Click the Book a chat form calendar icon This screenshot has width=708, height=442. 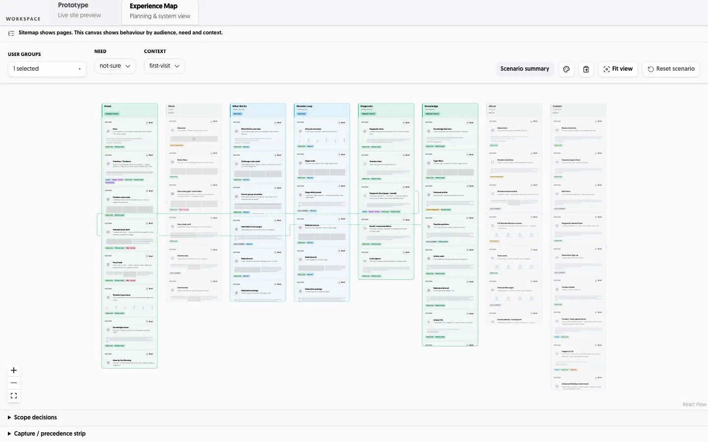557,130
